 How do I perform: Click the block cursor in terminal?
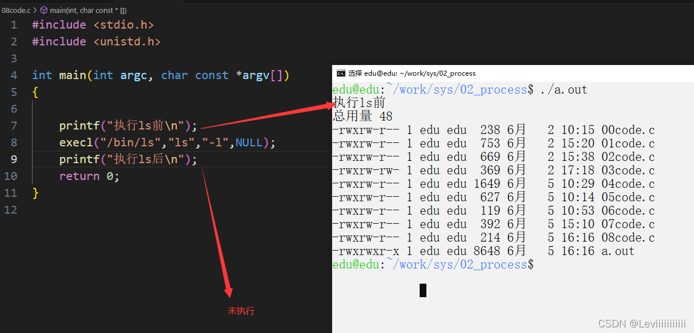pos(423,290)
